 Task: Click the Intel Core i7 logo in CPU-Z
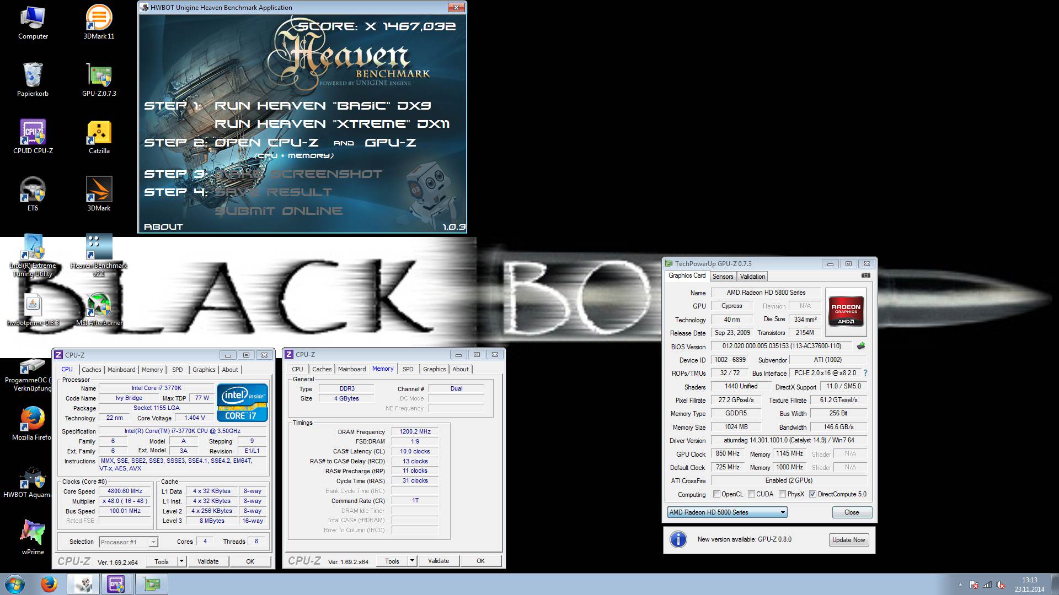242,403
